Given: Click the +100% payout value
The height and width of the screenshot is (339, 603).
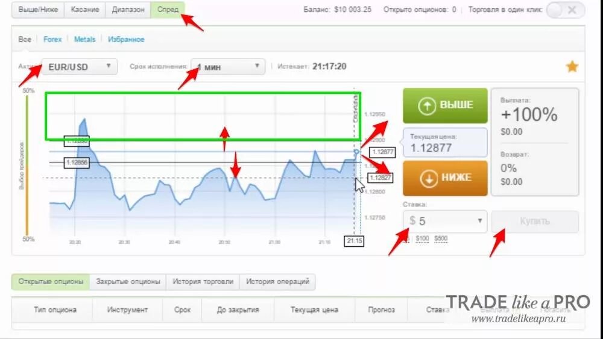Looking at the screenshot, I should pos(529,115).
